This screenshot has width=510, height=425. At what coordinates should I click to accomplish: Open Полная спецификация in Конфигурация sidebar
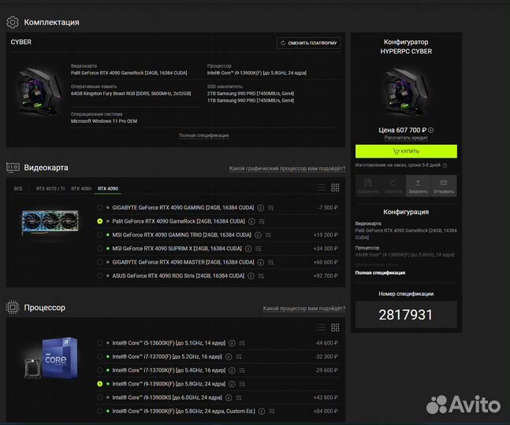(x=380, y=273)
